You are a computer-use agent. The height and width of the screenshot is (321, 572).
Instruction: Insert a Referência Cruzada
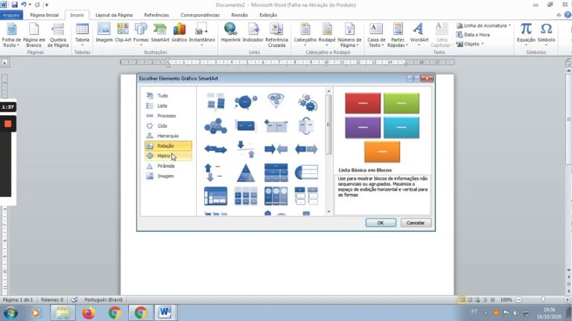tap(276, 36)
